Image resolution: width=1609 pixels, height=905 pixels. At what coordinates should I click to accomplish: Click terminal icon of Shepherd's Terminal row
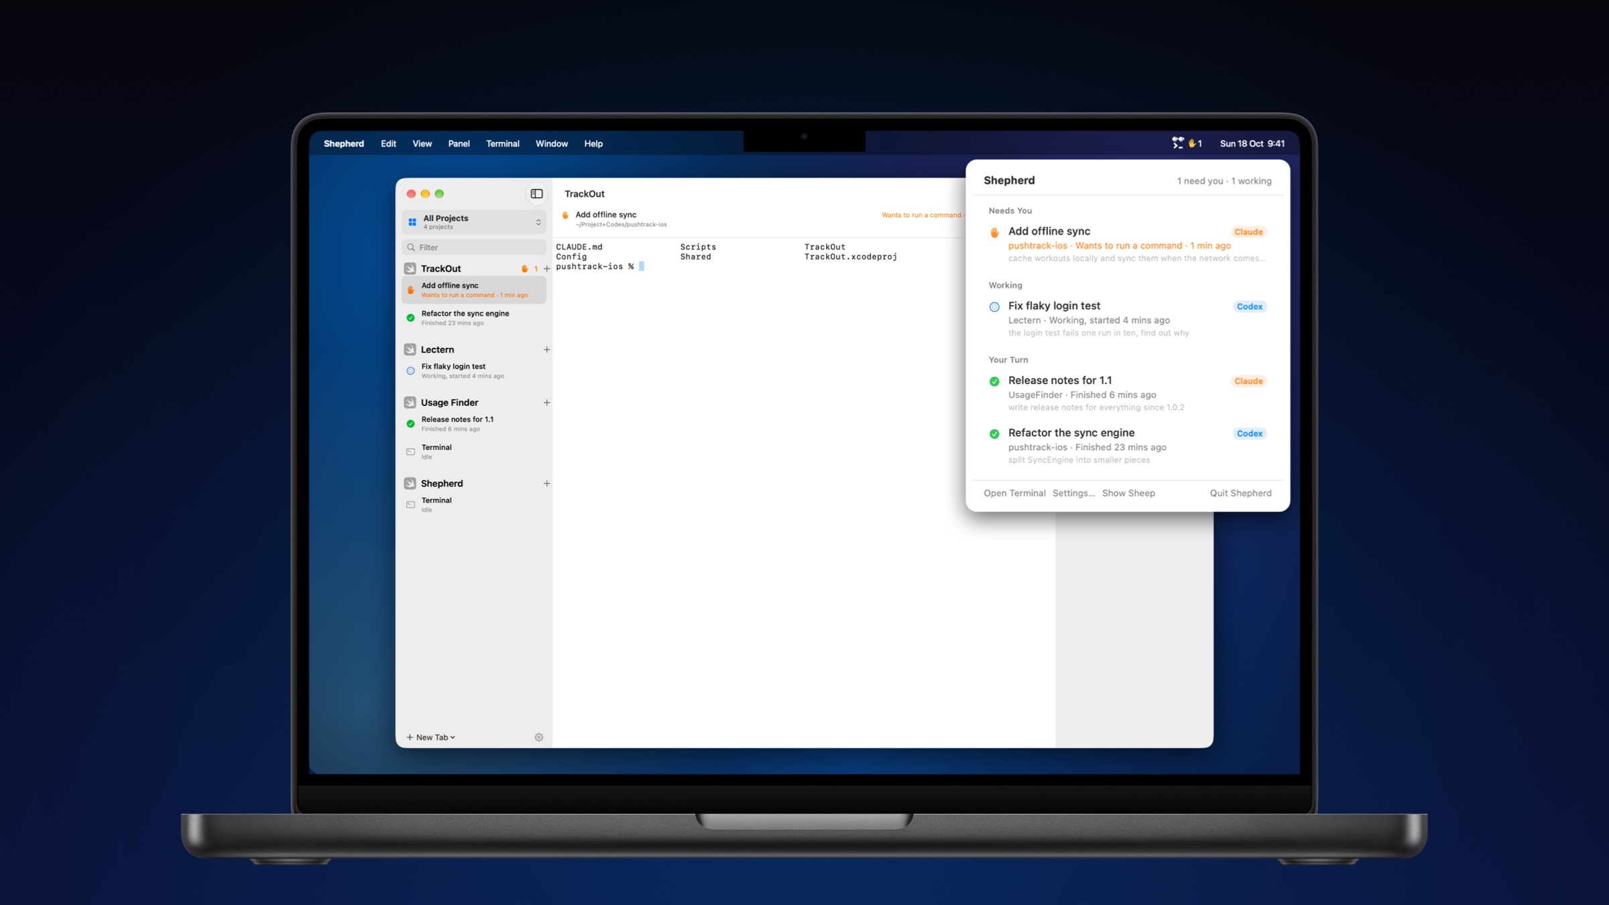(x=410, y=505)
